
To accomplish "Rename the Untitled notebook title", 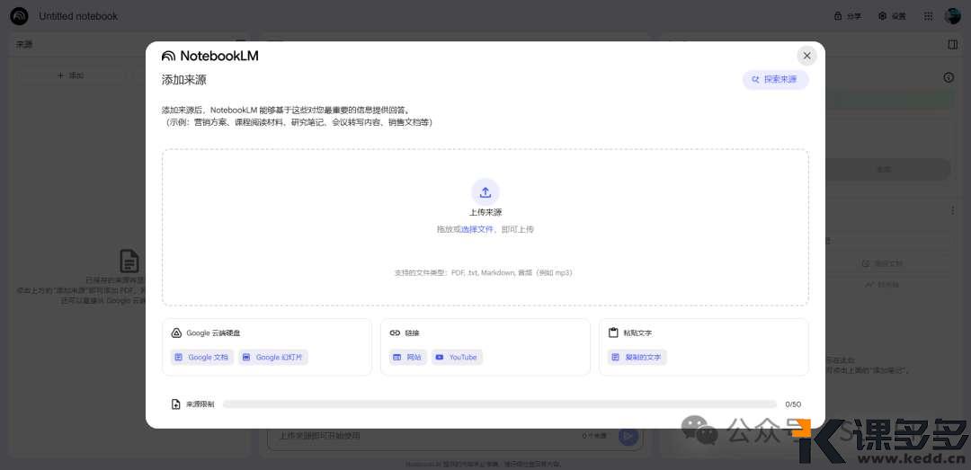I will [x=78, y=16].
